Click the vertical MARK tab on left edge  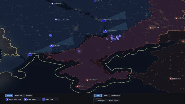point(1,54)
